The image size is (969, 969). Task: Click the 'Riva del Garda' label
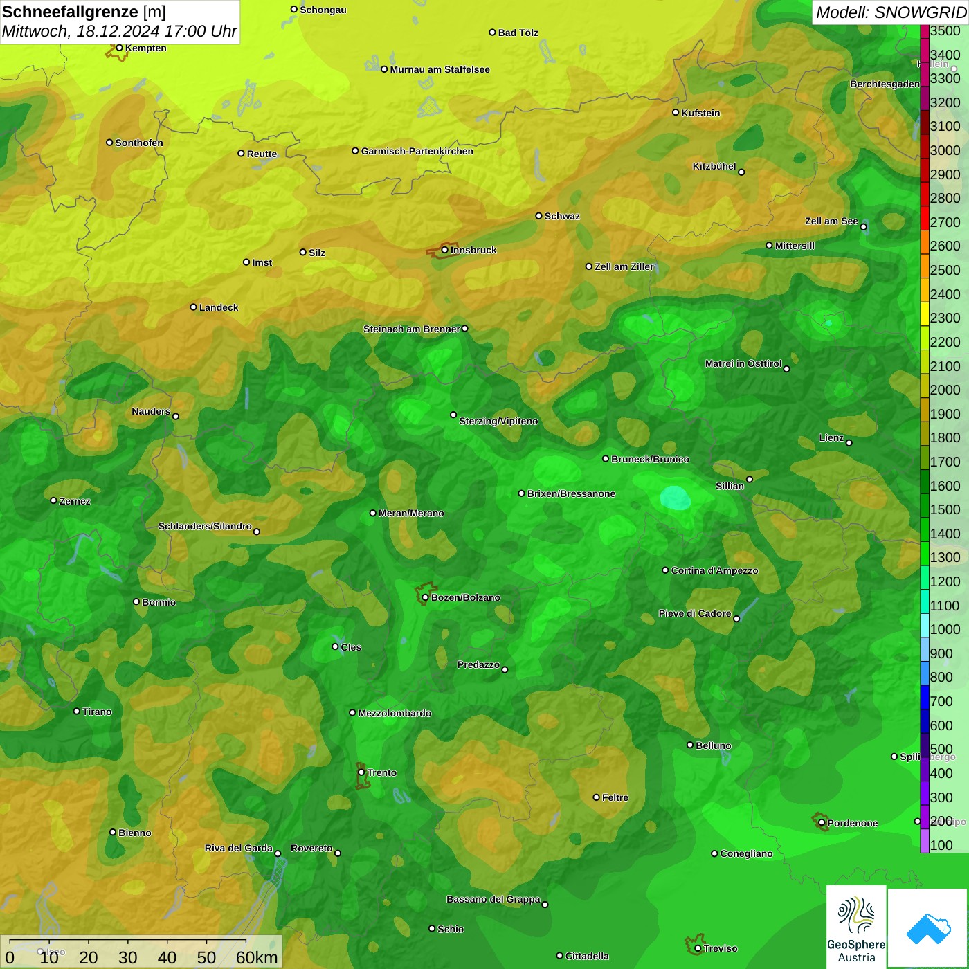(239, 848)
